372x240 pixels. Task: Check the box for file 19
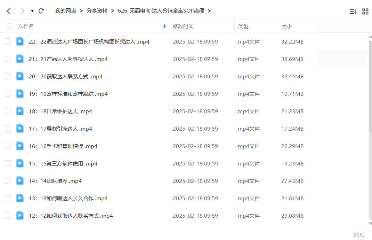8,94
